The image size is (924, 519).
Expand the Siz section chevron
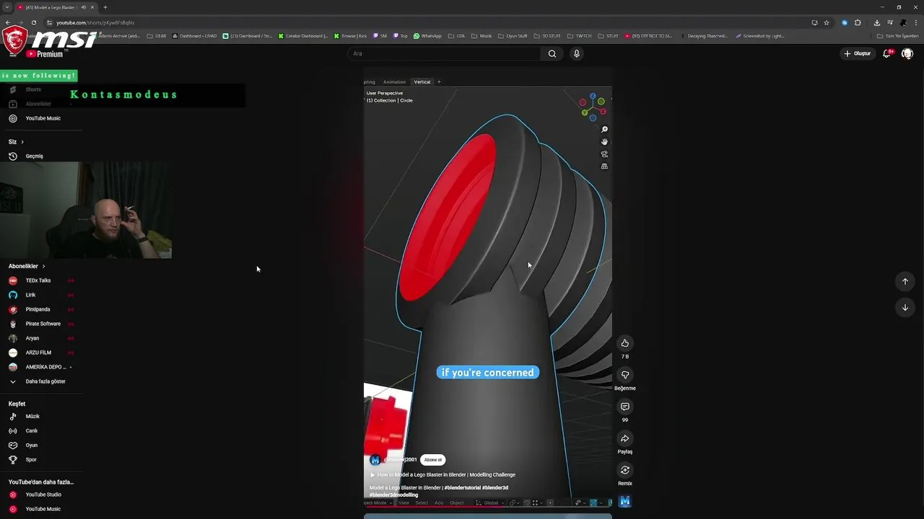click(22, 142)
